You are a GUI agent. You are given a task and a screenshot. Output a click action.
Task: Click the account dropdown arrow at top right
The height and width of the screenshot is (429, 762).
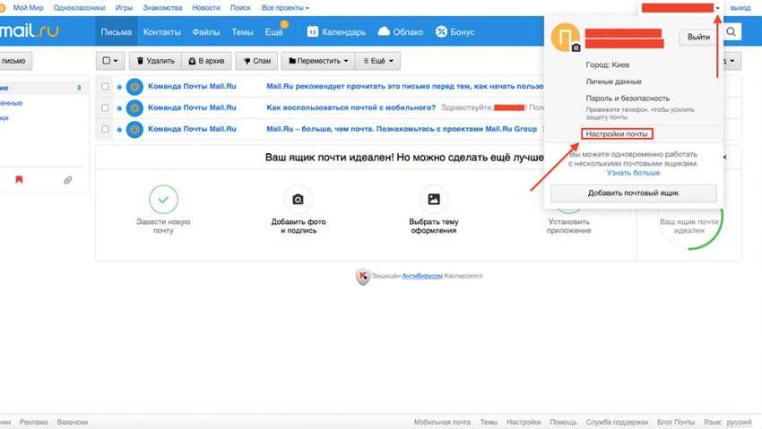(x=717, y=8)
